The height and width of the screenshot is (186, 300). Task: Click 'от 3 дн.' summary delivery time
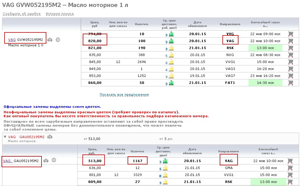click(x=166, y=139)
